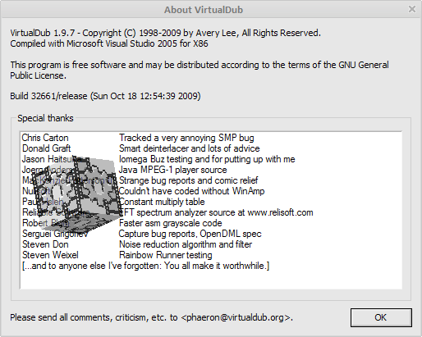Click the OK button
422x337 pixels.
tap(381, 317)
